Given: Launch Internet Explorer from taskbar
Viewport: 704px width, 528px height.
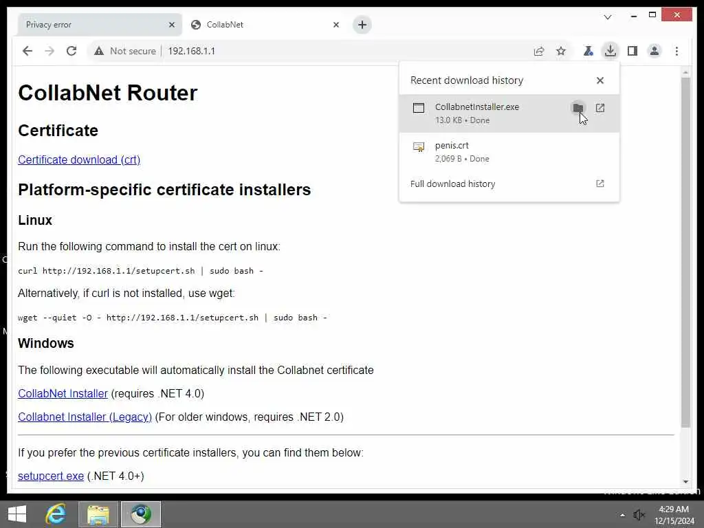Looking at the screenshot, I should pos(56,514).
